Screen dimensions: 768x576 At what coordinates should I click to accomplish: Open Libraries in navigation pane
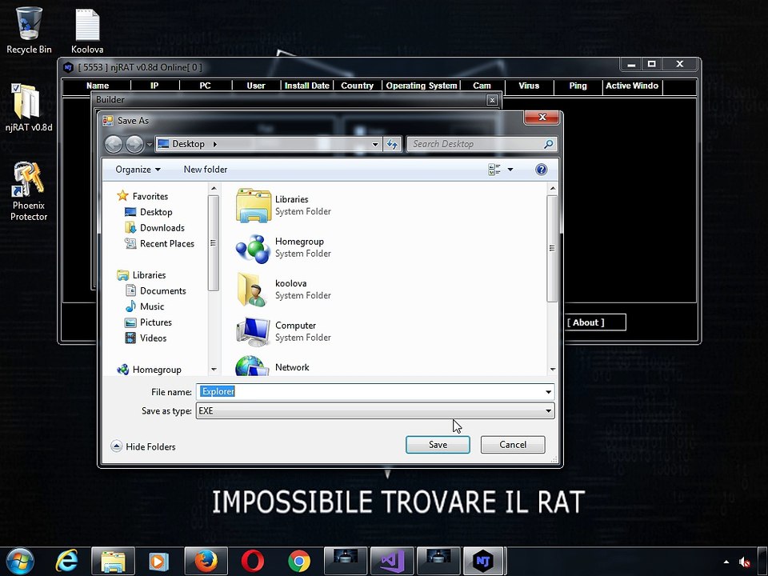142,274
